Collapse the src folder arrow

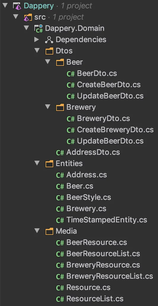16,17
